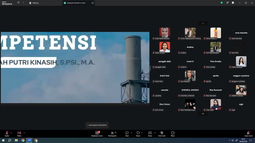The image size is (255, 143).
Task: Click options circle on shared screen tab
Action: click(x=92, y=3)
